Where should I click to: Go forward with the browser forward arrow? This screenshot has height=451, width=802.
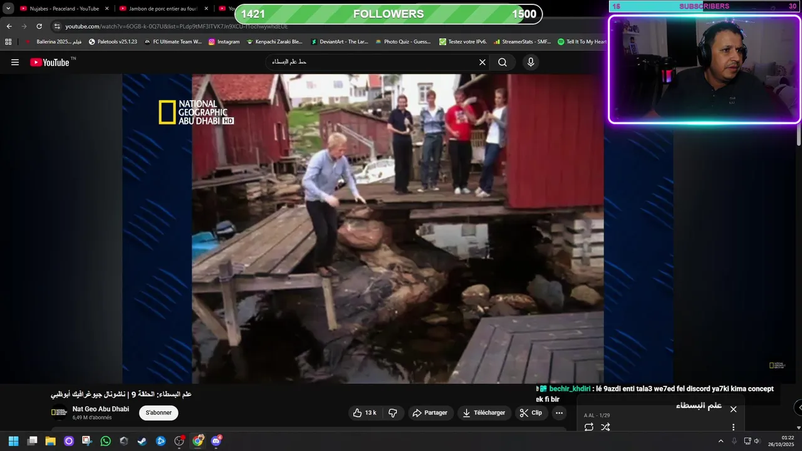pos(24,26)
